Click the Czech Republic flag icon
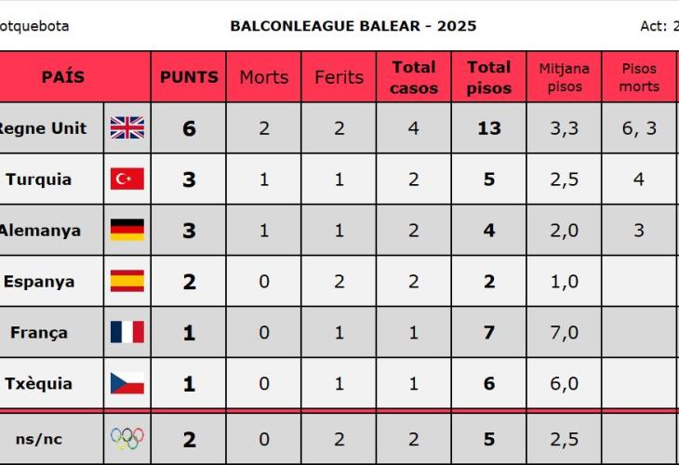This screenshot has width=679, height=465. [x=126, y=383]
